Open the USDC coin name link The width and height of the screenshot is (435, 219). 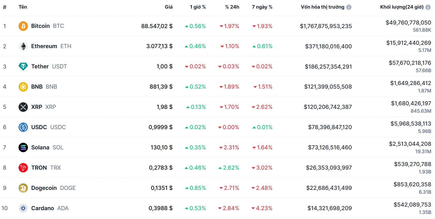pos(39,127)
